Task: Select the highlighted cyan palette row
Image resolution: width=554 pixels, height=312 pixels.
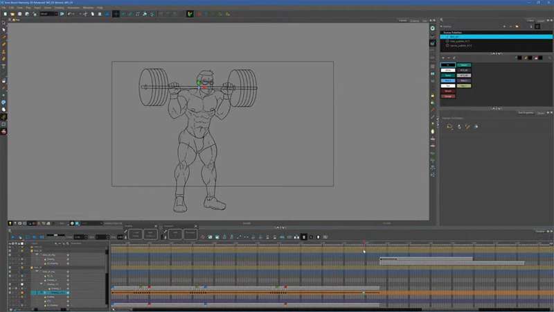Action: point(497,37)
